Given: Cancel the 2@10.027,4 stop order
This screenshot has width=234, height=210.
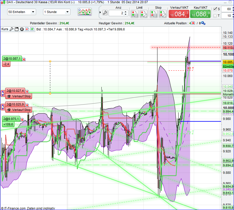Looking at the screenshot, I should pos(27,92).
